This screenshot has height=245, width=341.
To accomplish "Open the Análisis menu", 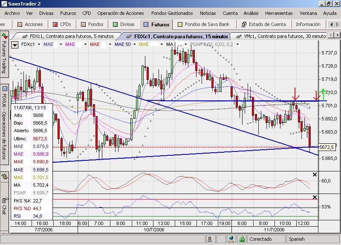I will 251,13.
